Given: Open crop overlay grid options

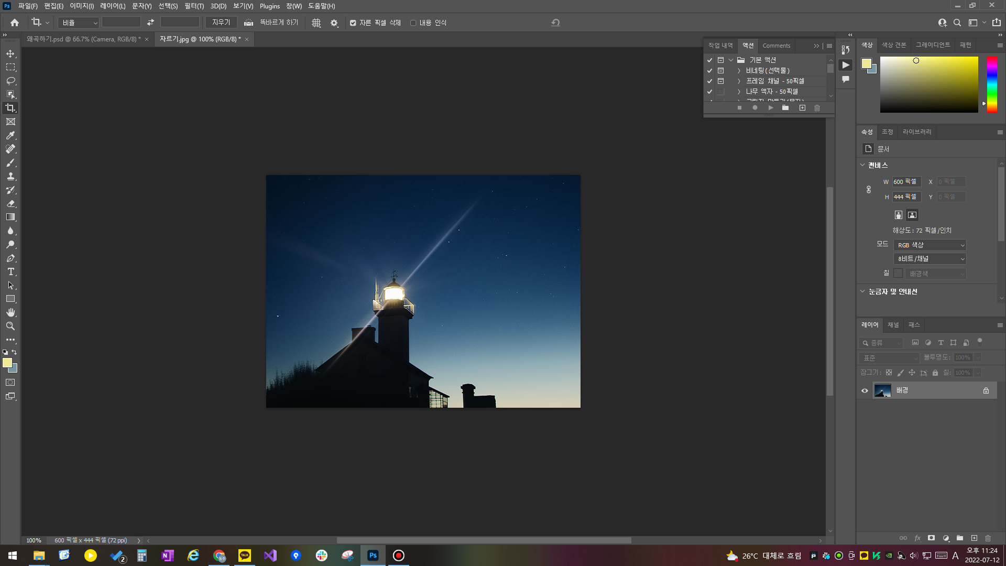Looking at the screenshot, I should tap(316, 23).
